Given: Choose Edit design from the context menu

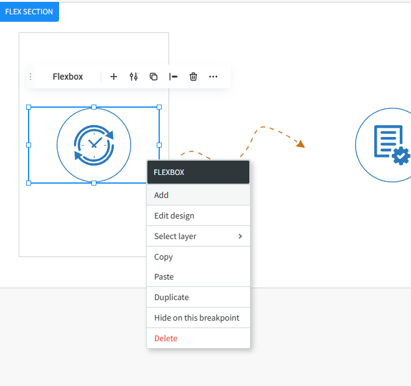Looking at the screenshot, I should (198, 215).
